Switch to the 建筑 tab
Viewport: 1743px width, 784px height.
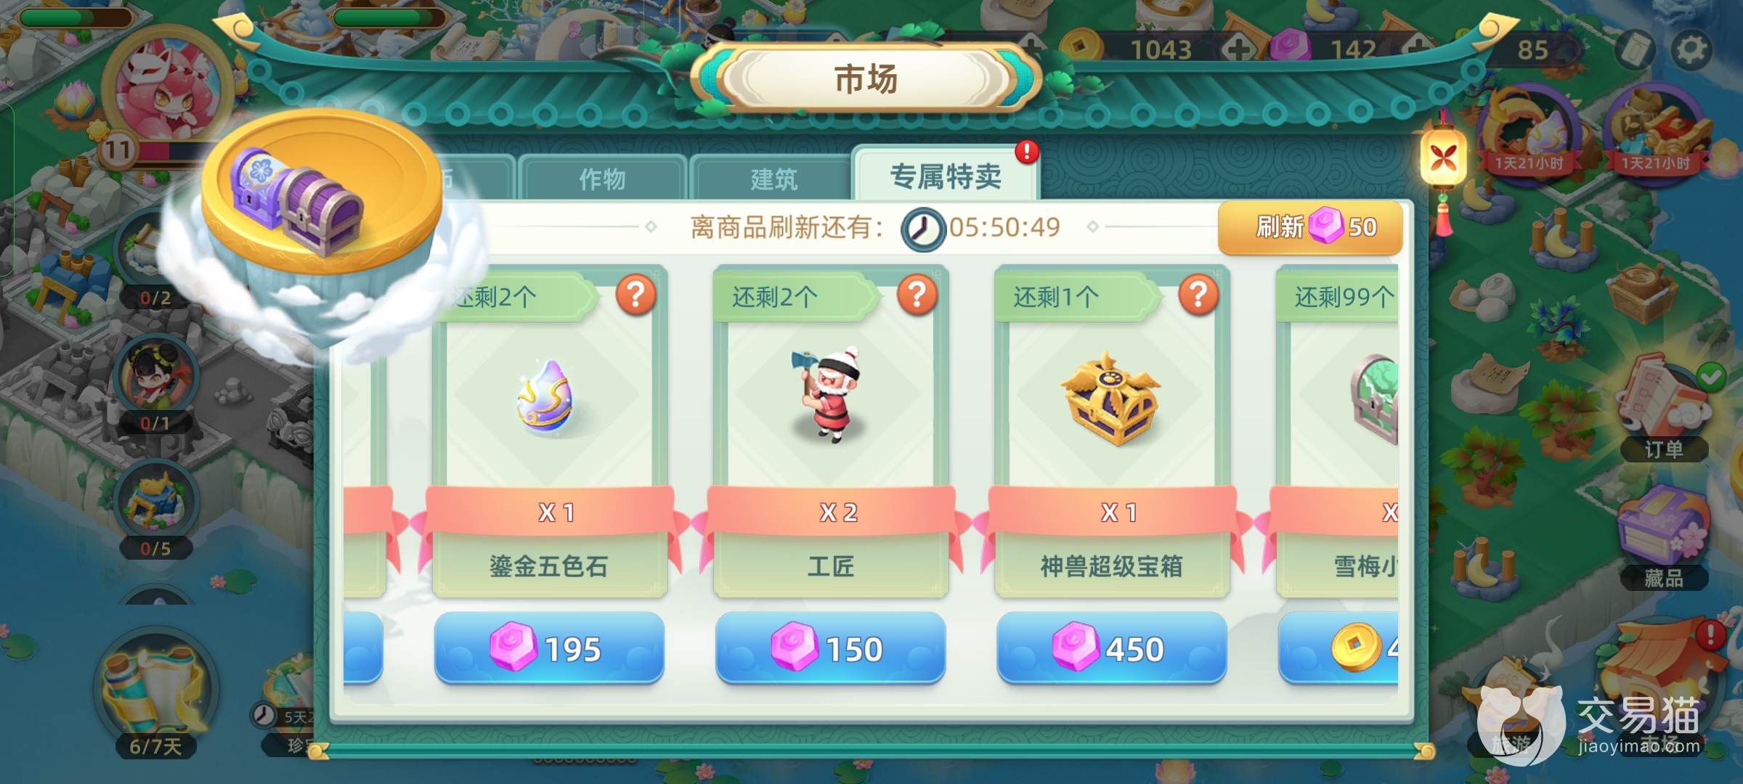click(773, 178)
